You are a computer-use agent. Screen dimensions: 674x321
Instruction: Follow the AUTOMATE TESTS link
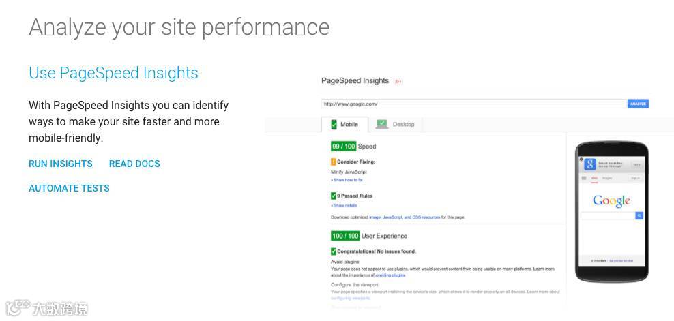[x=69, y=188]
